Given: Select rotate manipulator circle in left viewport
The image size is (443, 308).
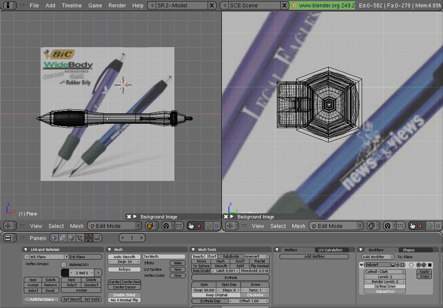Looking at the screenshot, I should [208, 226].
